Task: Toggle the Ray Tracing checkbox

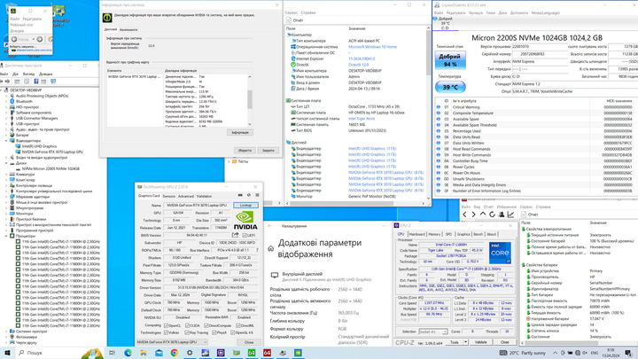Action: 187,333
